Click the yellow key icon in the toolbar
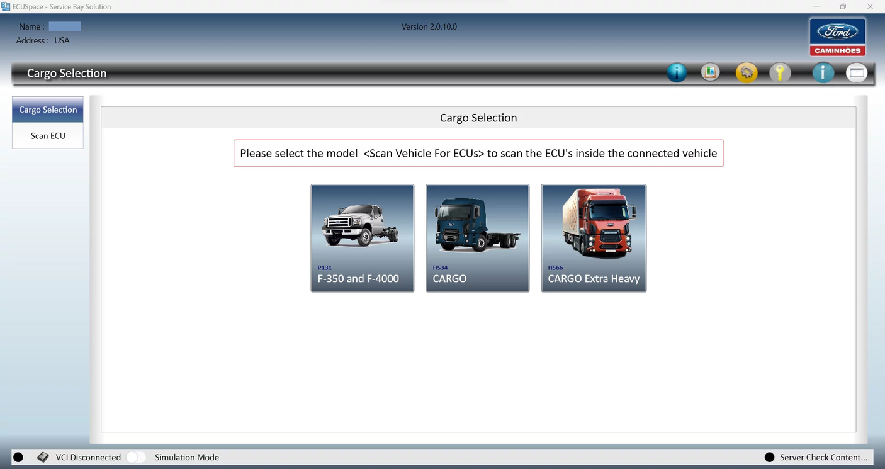The height and width of the screenshot is (469, 885). point(781,72)
